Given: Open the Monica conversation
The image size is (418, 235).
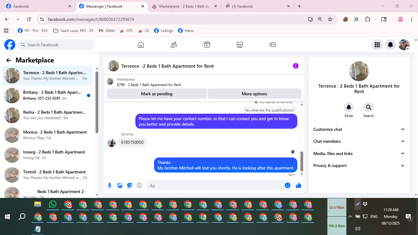Looking at the screenshot, I should click(47, 135).
